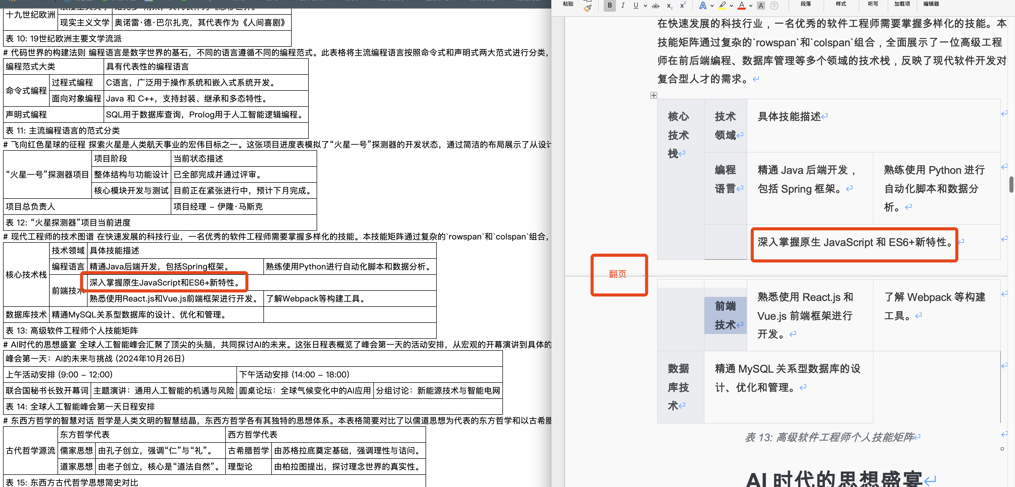Image resolution: width=1015 pixels, height=487 pixels.
Task: Click the 听写 dictate button
Action: 873,4
